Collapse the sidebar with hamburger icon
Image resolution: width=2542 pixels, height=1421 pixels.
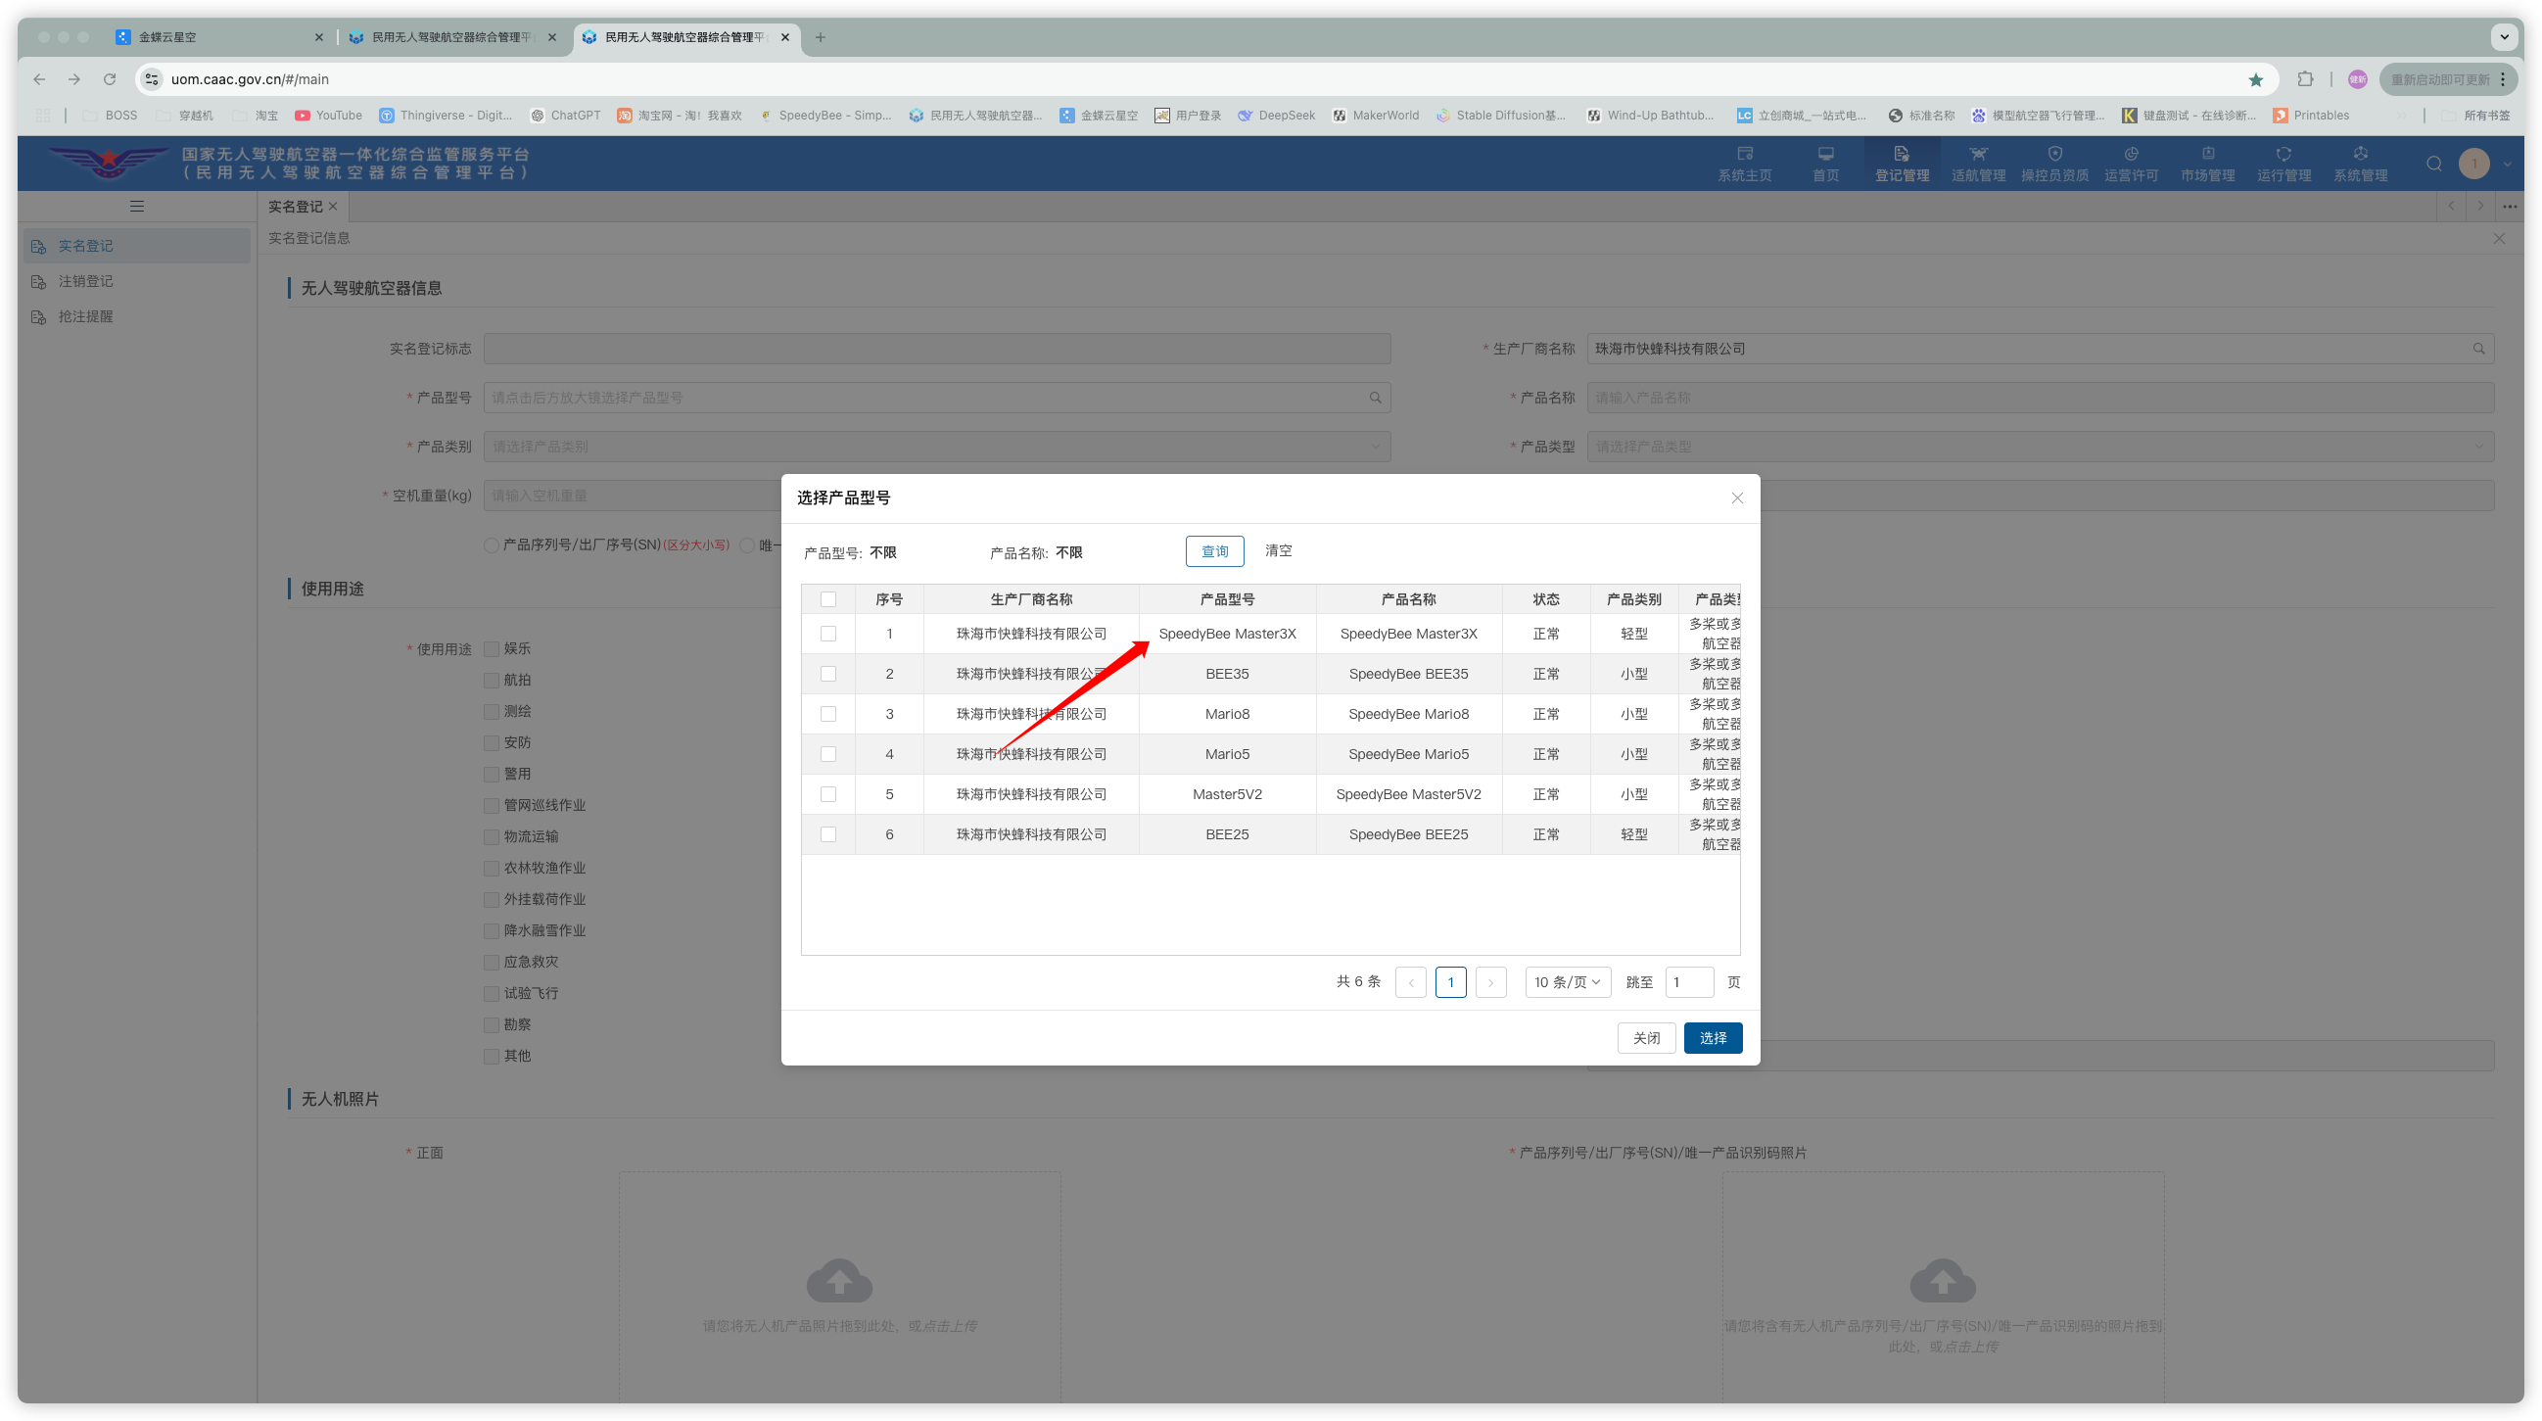(x=137, y=207)
